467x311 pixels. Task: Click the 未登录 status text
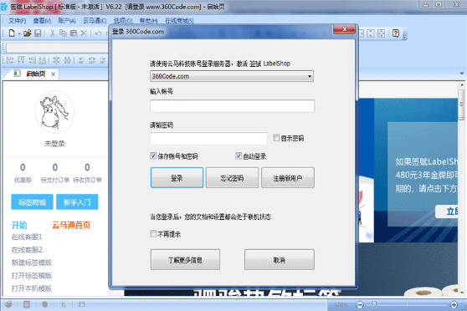[x=54, y=144]
